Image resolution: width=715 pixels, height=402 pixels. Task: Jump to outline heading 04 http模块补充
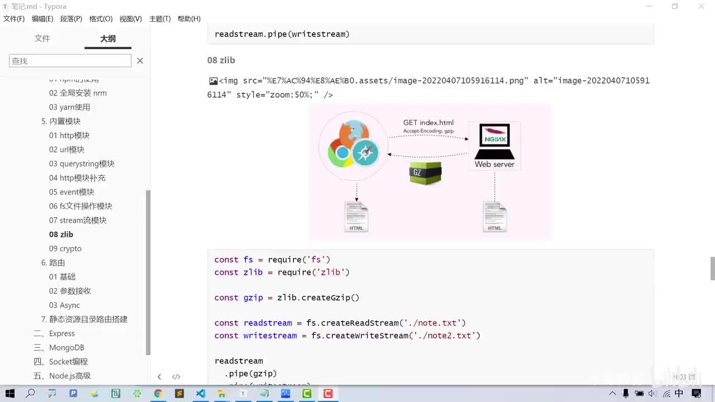77,178
